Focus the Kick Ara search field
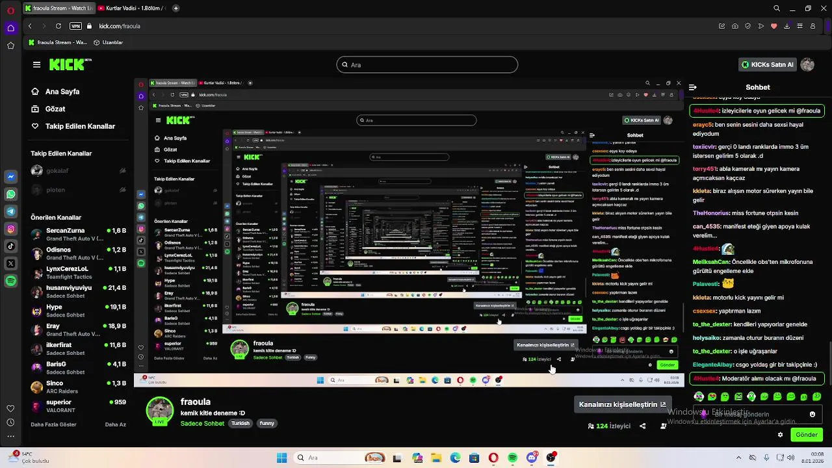 [427, 64]
